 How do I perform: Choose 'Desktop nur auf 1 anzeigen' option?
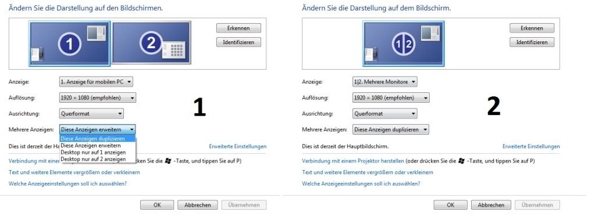click(x=98, y=152)
